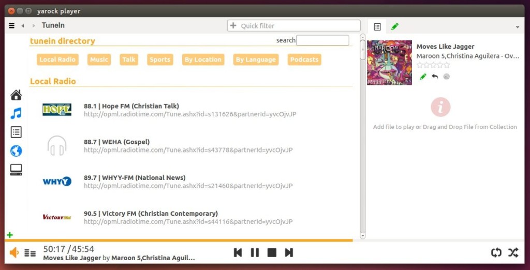Image resolution: width=530 pixels, height=270 pixels.
Task: Click the pink info icon in playqueue
Action: 440,107
